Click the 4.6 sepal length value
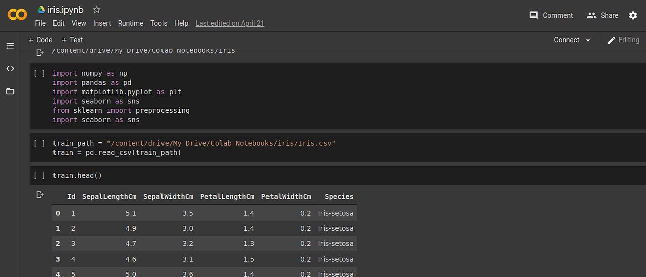Image resolution: width=646 pixels, height=277 pixels. (131, 259)
